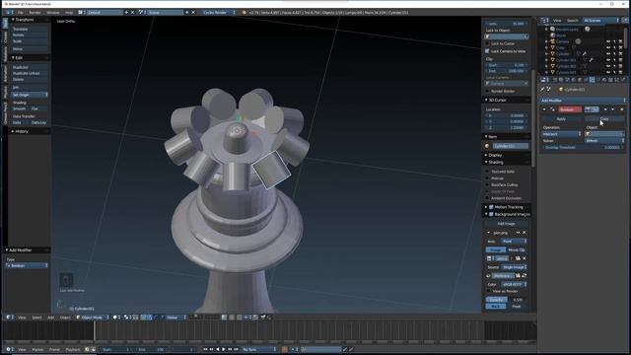Open the 3D viewport View menu
This screenshot has width=631, height=355.
22,318
